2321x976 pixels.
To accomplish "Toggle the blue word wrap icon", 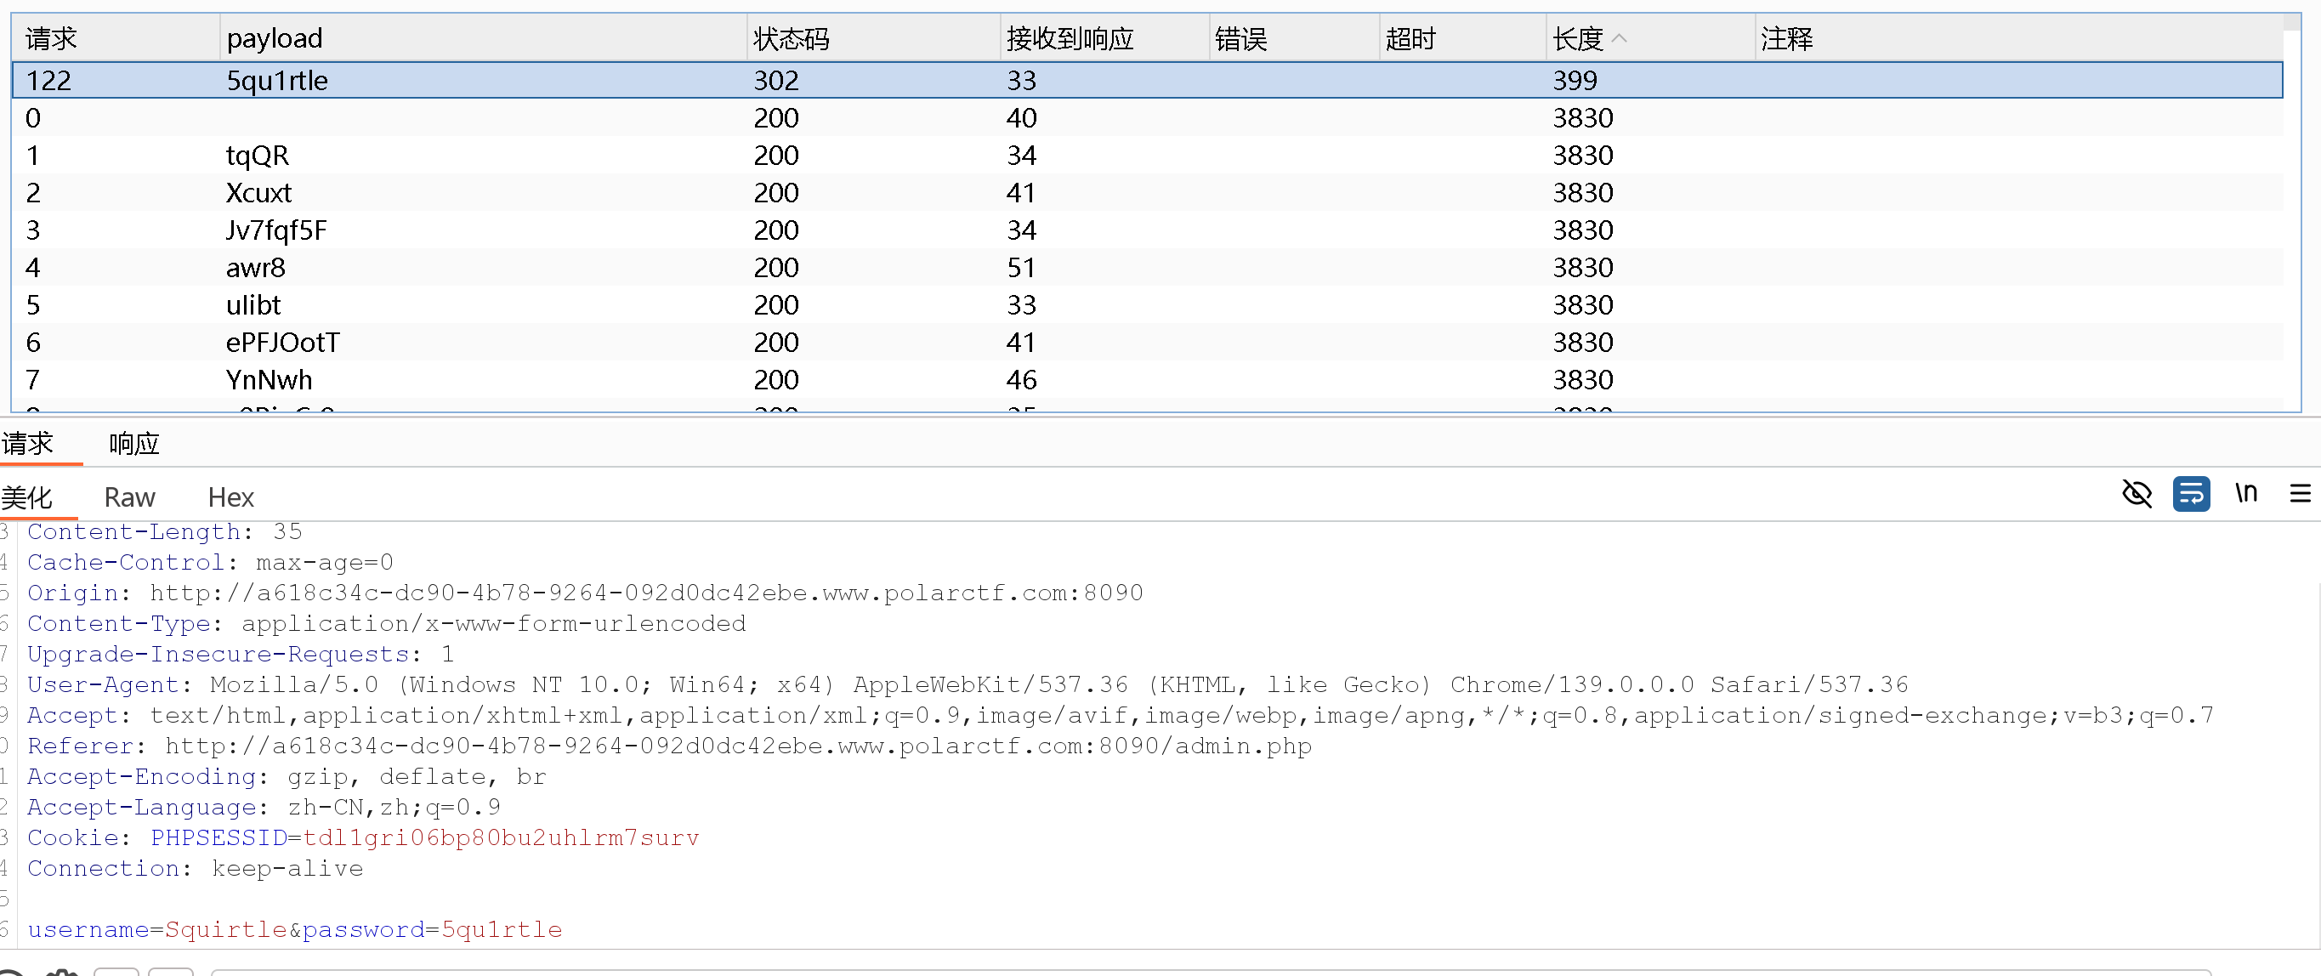I will click(2190, 494).
